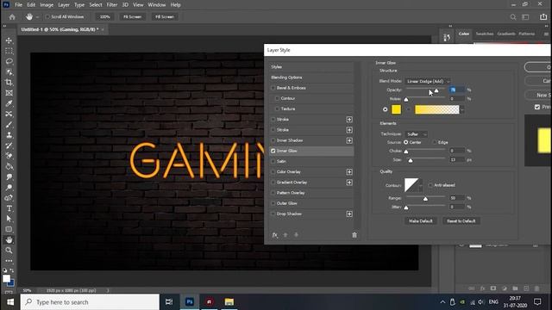Select the Frame tool

(9, 93)
